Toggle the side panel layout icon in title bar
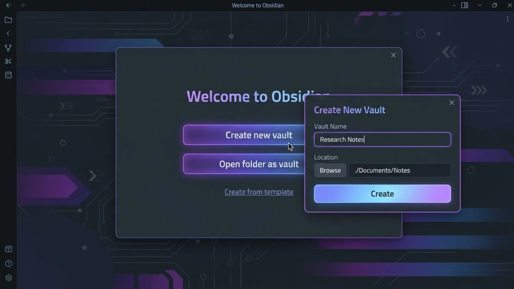Viewport: 514px width, 289px height. (x=465, y=5)
